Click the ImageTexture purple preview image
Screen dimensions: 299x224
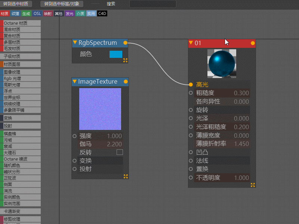point(100,109)
